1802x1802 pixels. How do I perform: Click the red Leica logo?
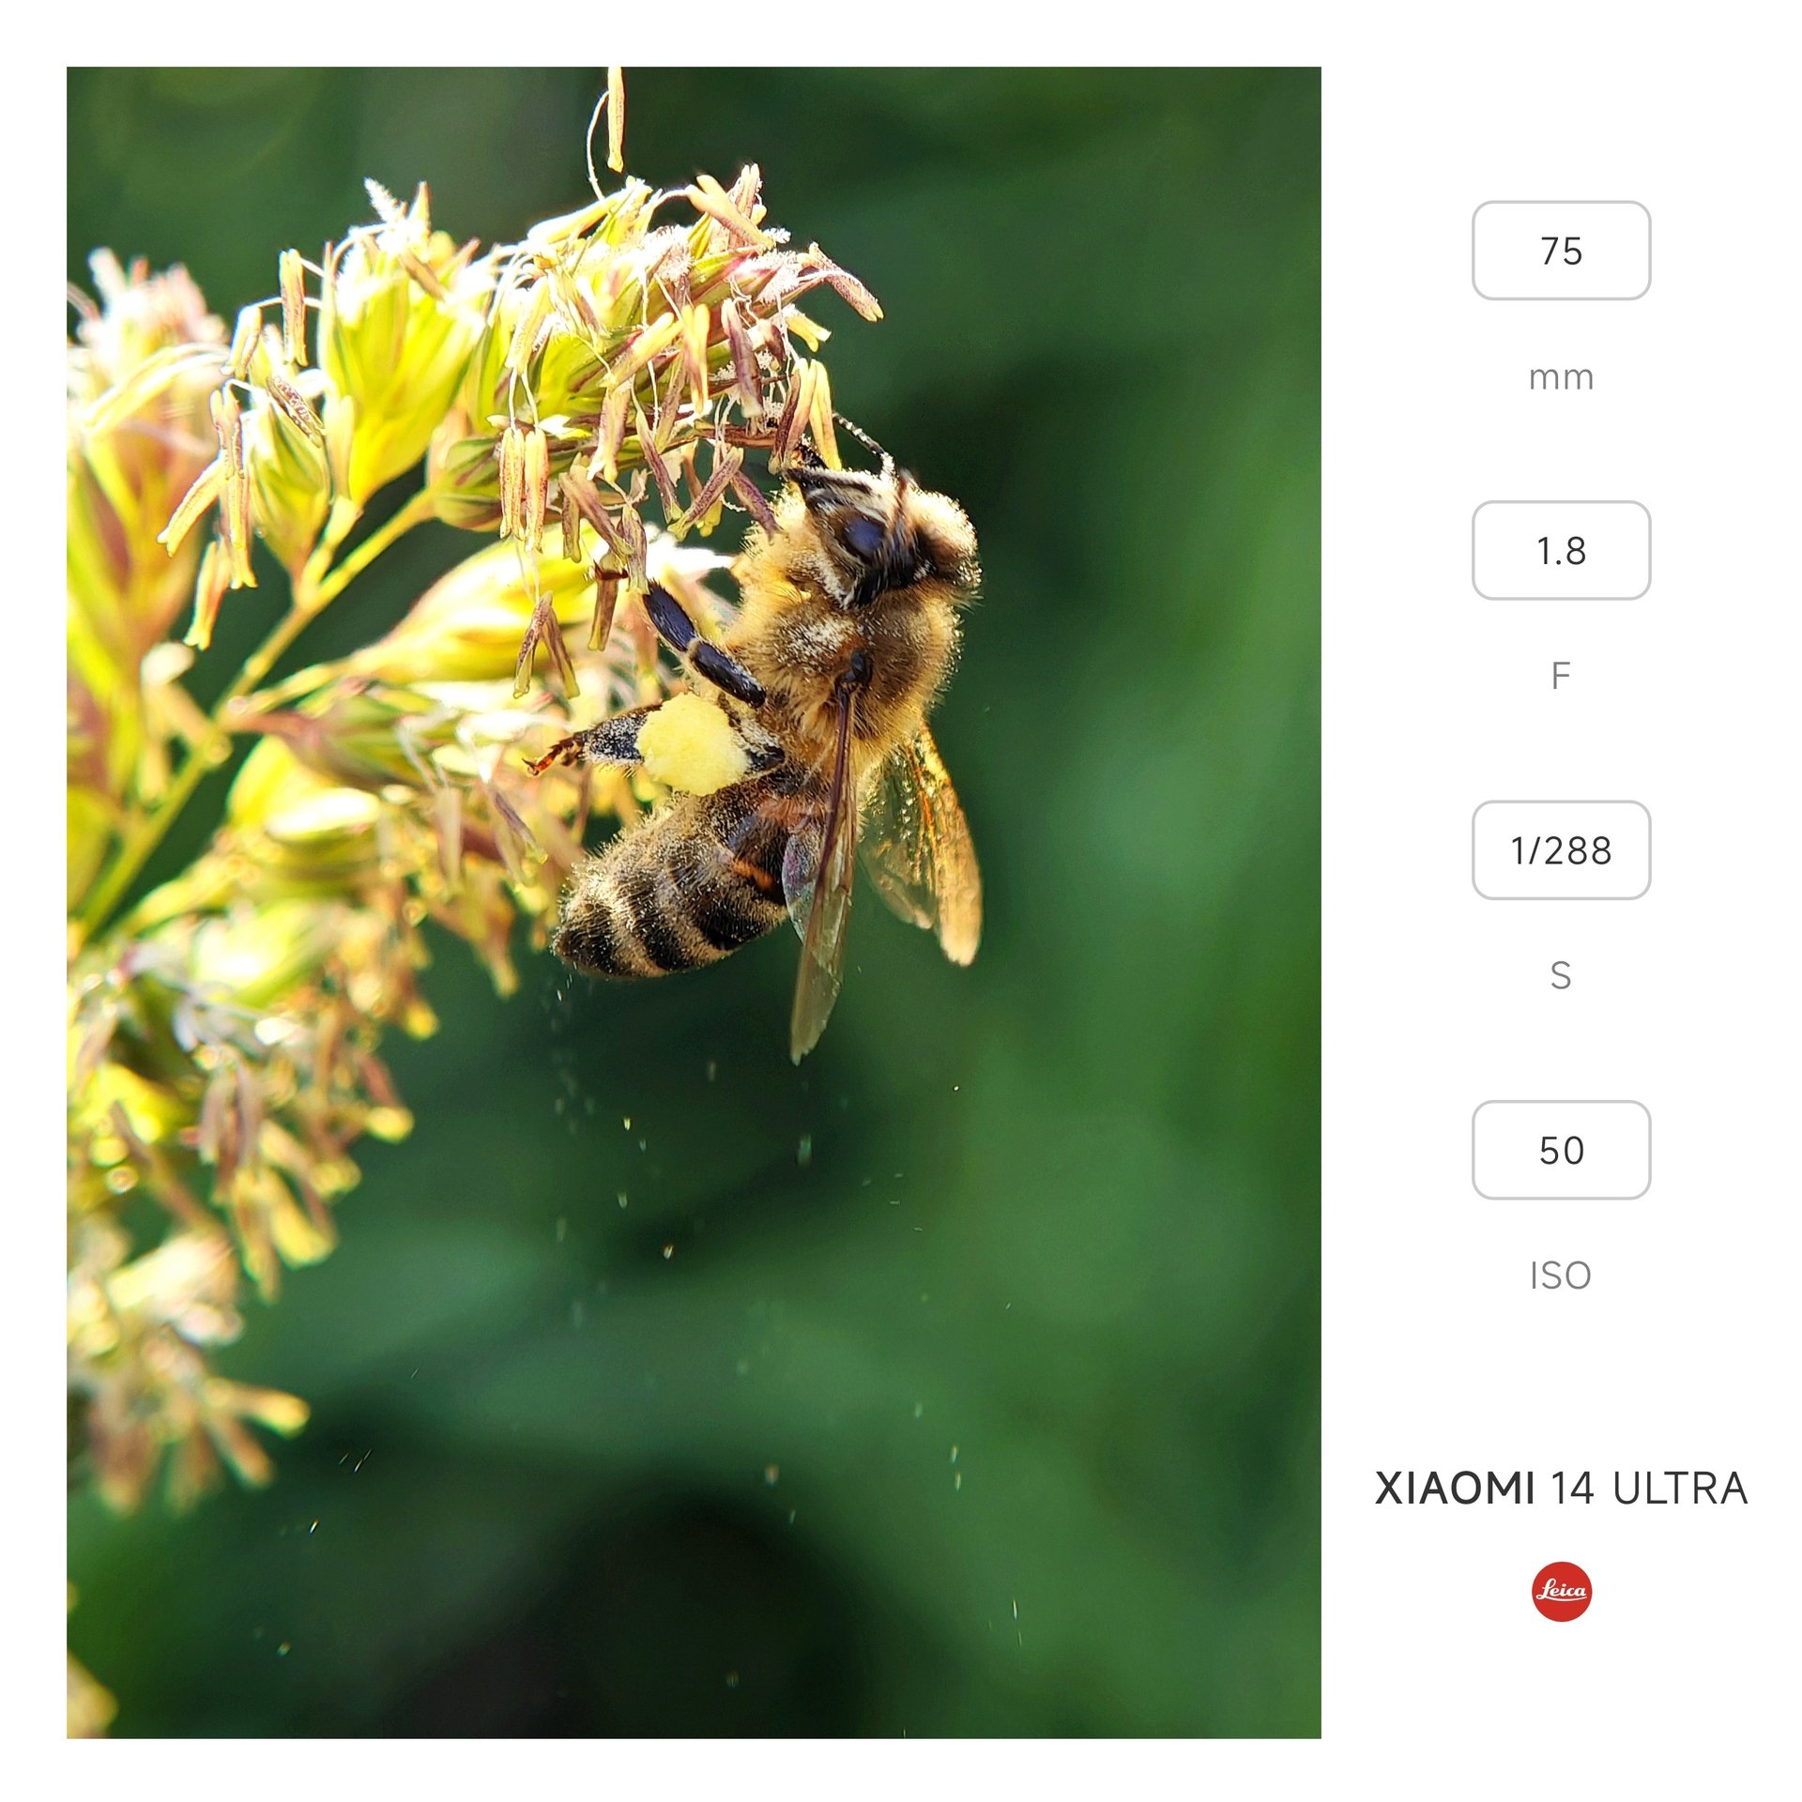1561,1591
